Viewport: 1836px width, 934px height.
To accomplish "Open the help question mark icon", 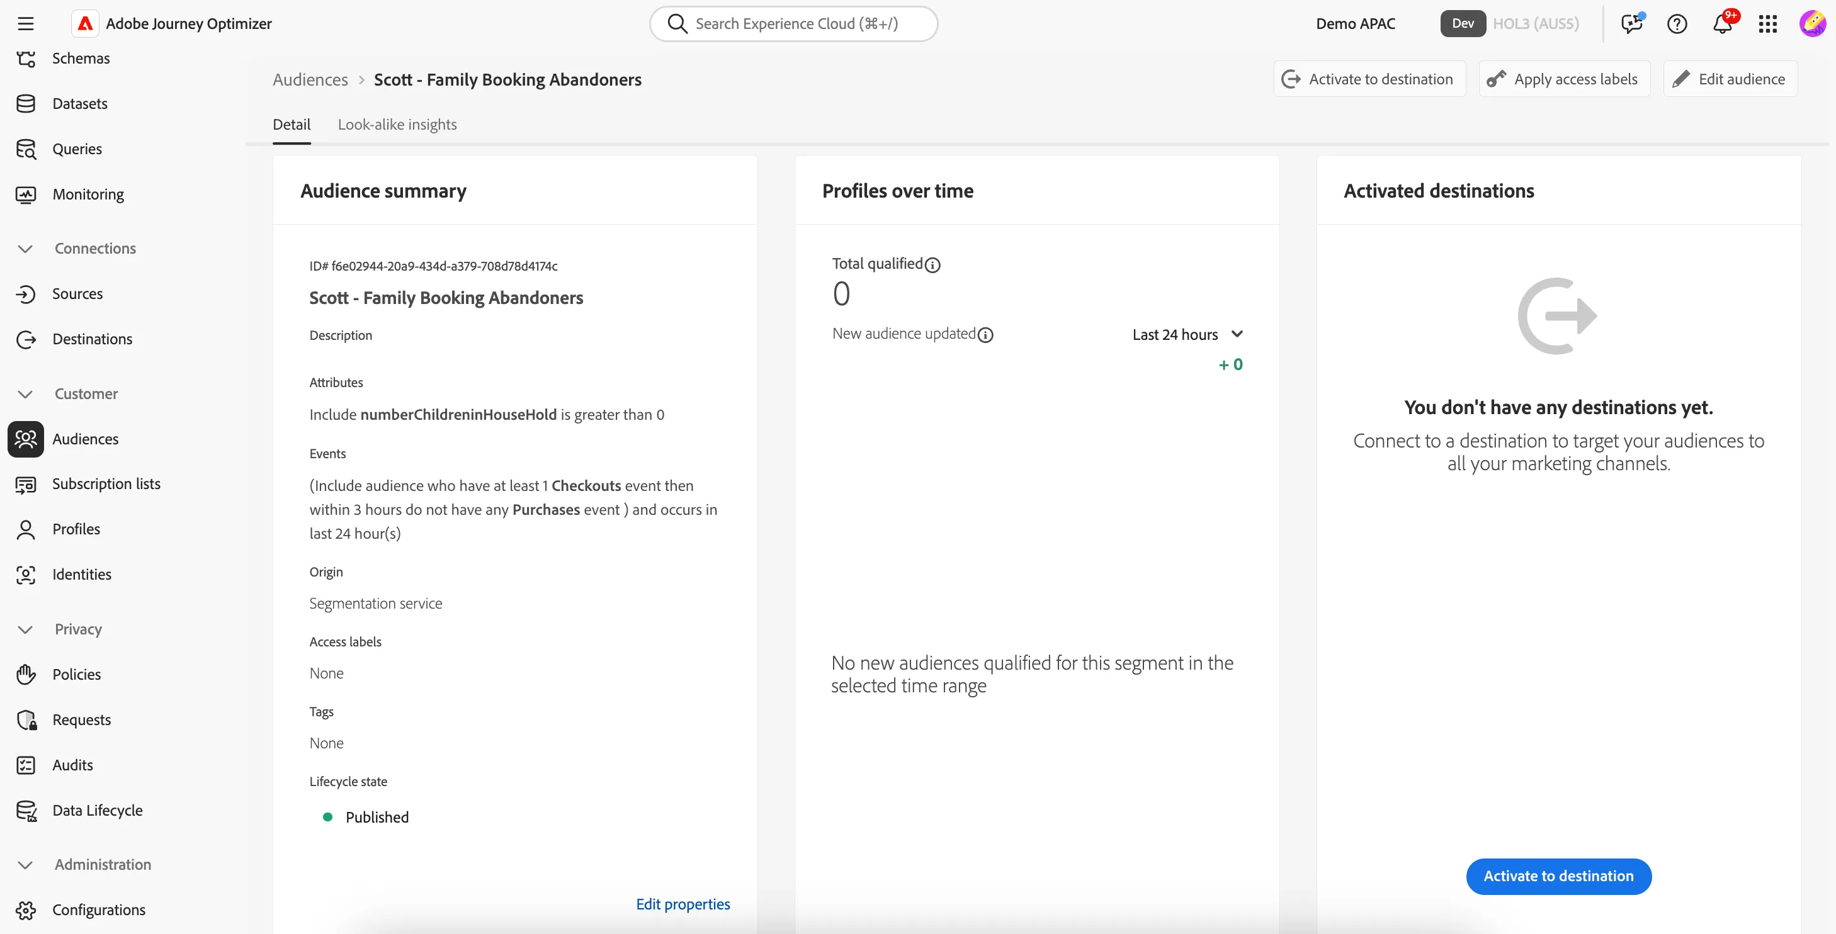I will click(x=1677, y=23).
